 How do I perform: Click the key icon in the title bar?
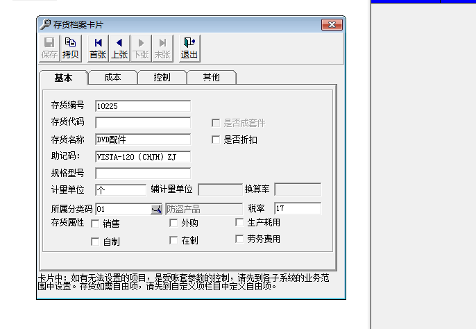(45, 24)
